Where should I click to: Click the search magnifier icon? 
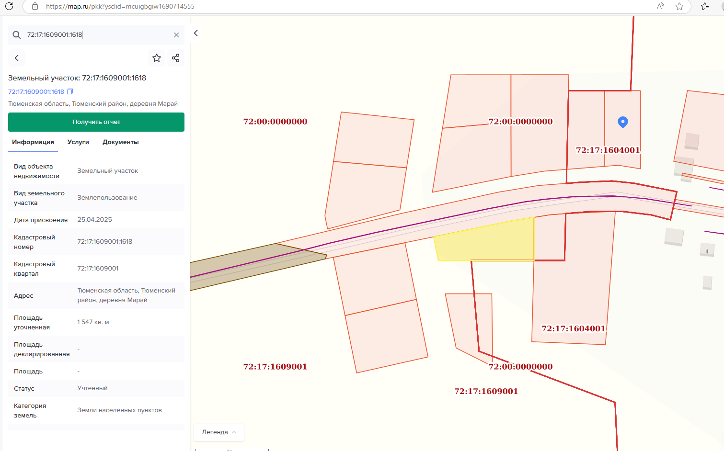[x=17, y=35]
